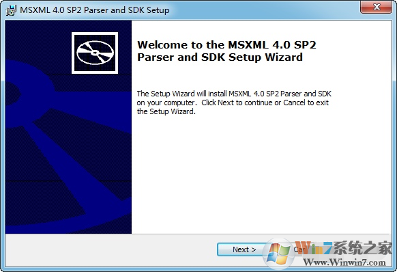Click the Setup Wizard description paragraph
Image resolution: width=397 pixels, height=272 pixels.
pyautogui.click(x=234, y=103)
